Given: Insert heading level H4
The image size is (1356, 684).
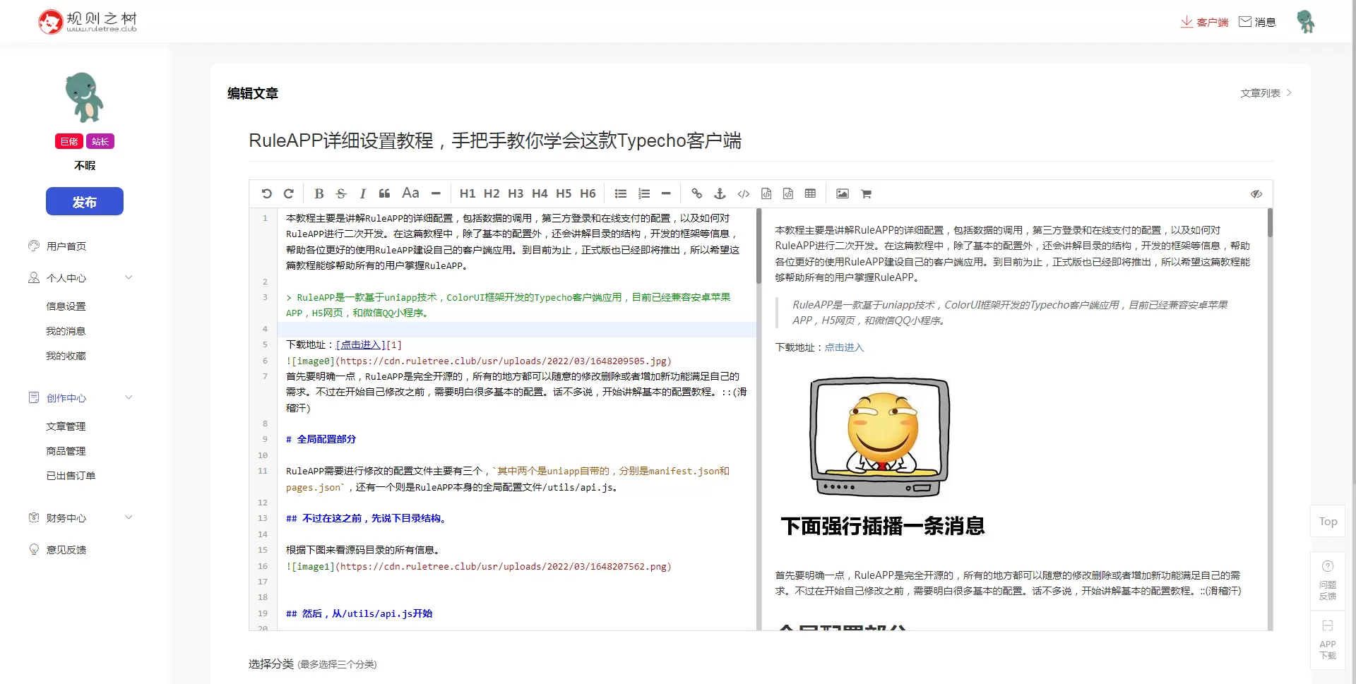Looking at the screenshot, I should [x=540, y=193].
